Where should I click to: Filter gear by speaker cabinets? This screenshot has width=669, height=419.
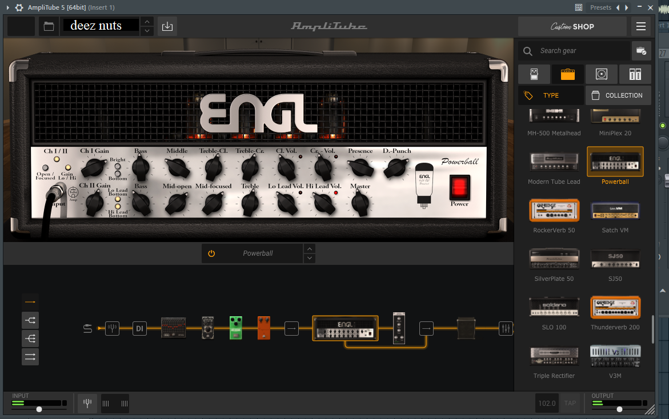601,74
